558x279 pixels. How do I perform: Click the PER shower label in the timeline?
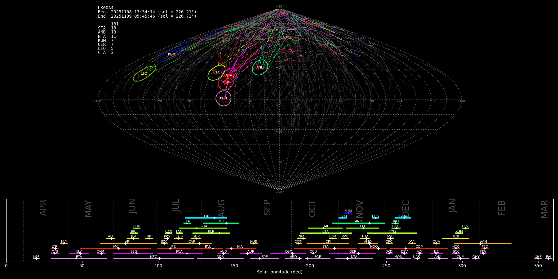[x=211, y=232]
